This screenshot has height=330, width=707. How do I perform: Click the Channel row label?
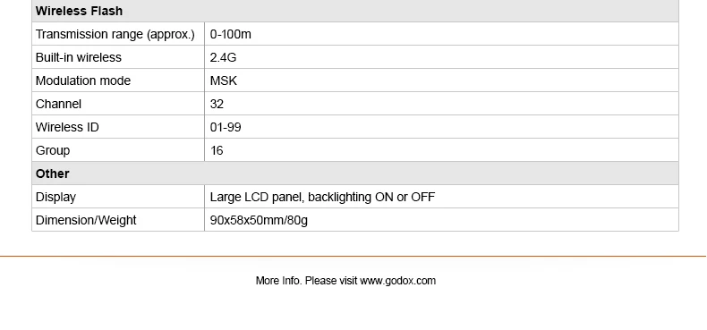58,104
